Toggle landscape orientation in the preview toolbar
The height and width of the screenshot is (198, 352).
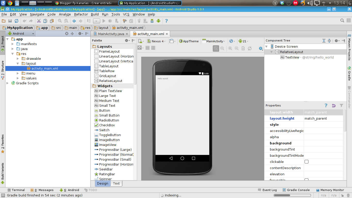172,41
